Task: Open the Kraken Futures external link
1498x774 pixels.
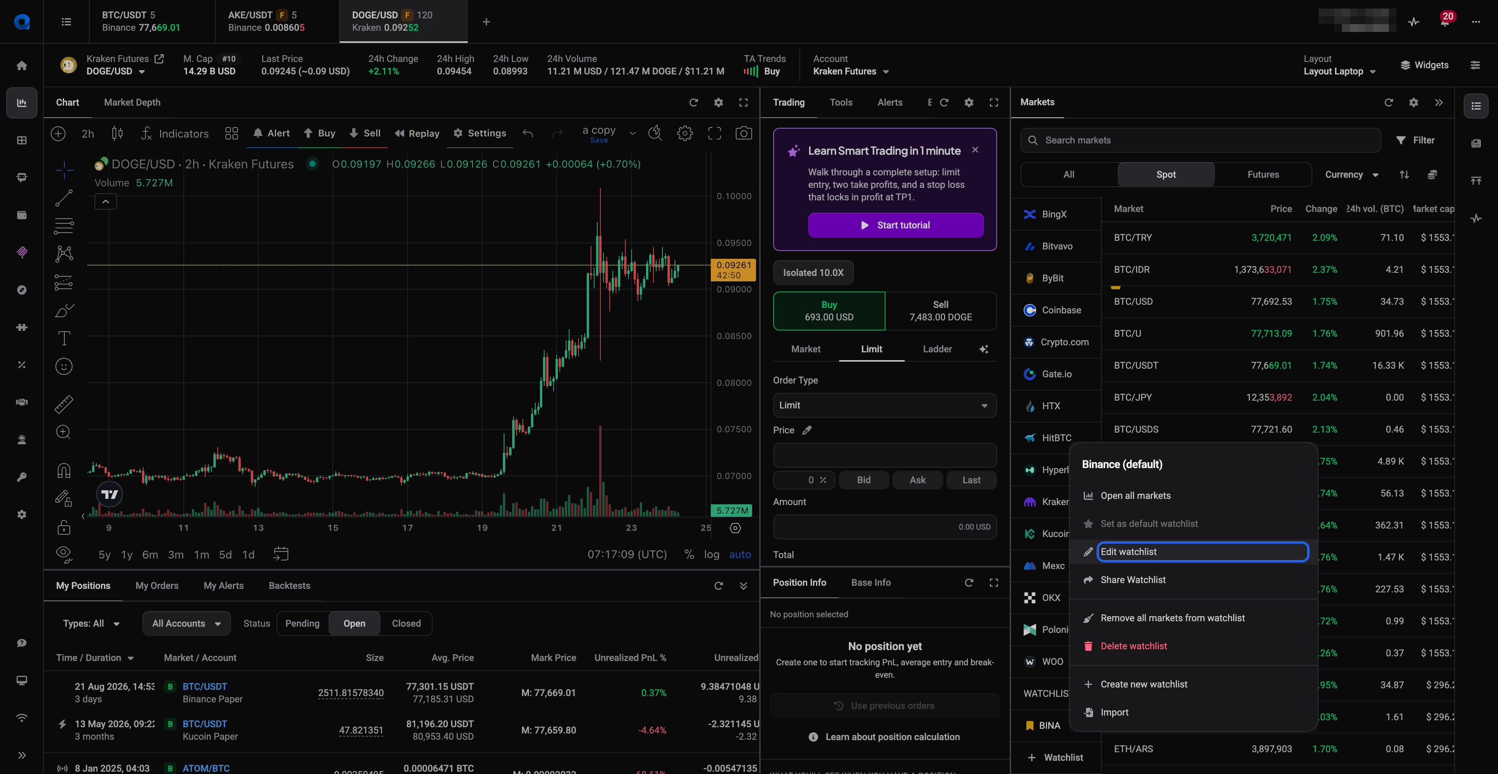Action: (159, 59)
